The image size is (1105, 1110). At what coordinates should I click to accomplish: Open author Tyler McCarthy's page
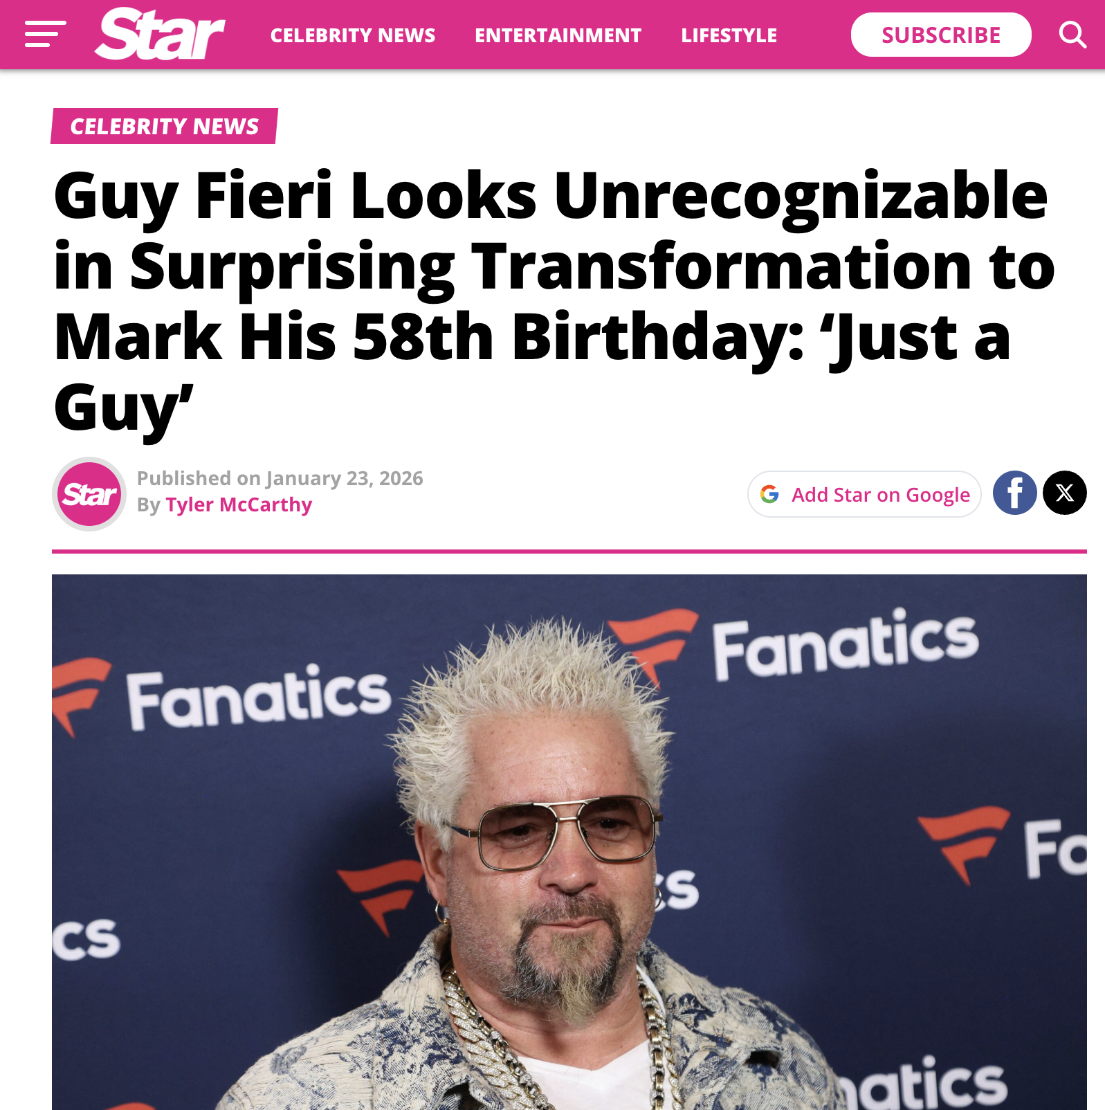coord(239,505)
